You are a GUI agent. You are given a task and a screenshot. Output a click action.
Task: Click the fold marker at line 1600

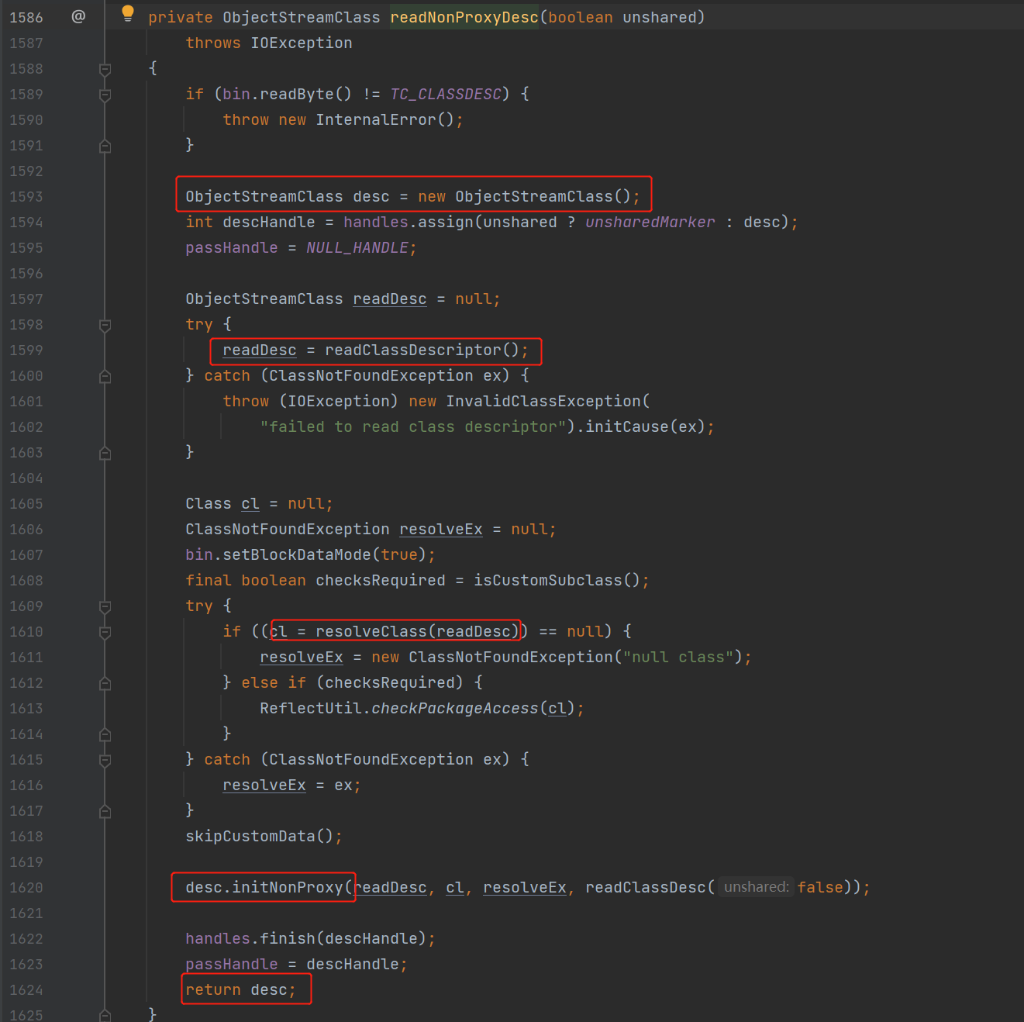click(105, 376)
